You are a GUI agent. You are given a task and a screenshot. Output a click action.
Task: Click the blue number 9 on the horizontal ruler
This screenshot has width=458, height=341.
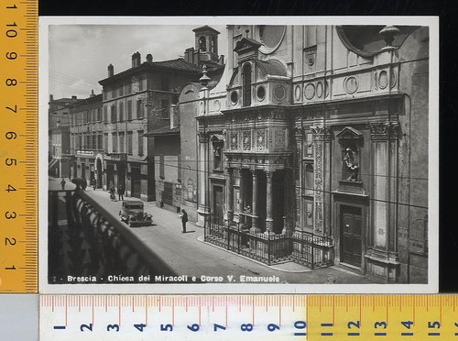274,327
